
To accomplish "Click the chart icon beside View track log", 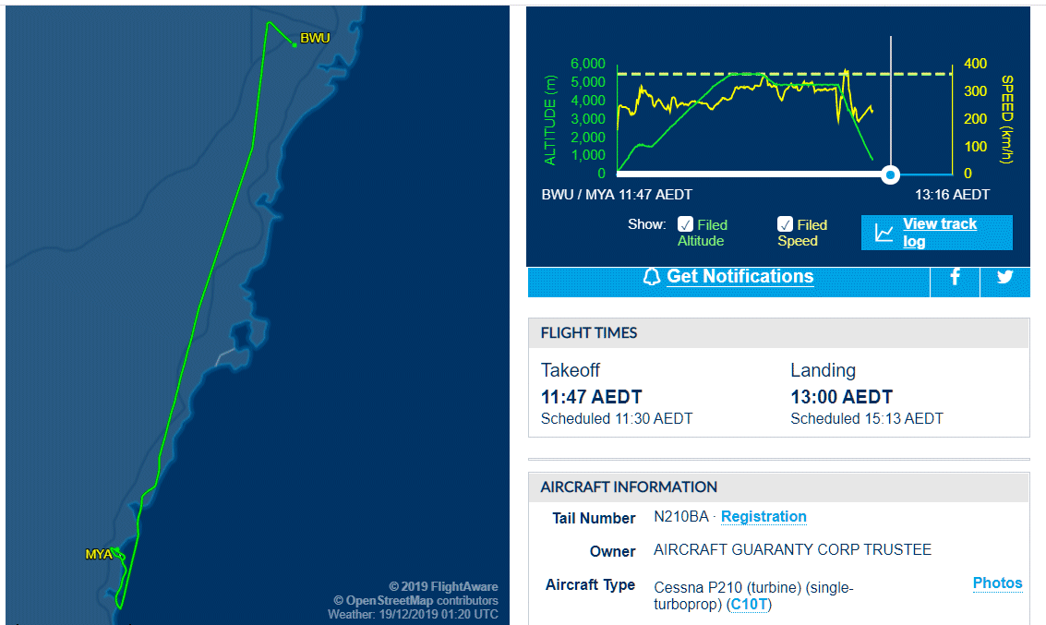I will [884, 233].
